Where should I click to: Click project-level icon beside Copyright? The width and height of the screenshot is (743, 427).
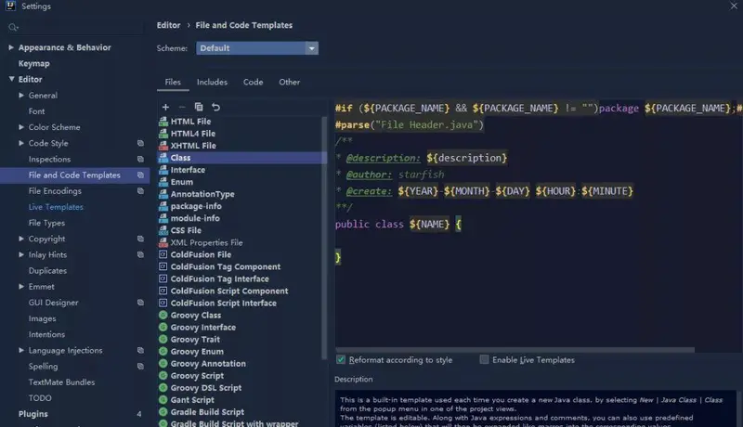click(x=140, y=239)
